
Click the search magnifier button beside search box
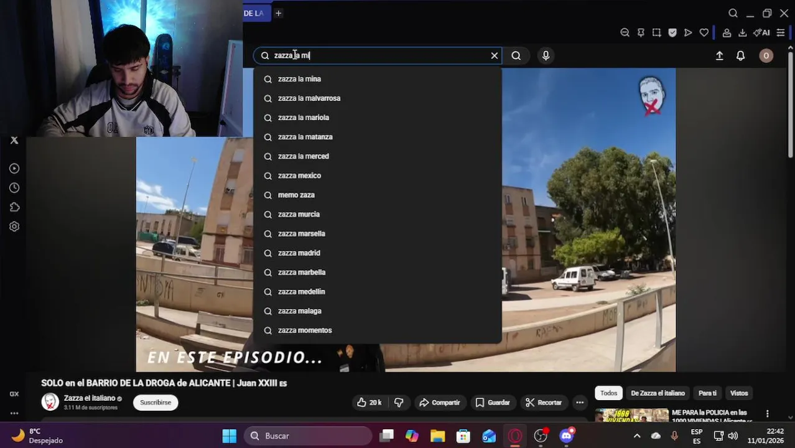516,55
